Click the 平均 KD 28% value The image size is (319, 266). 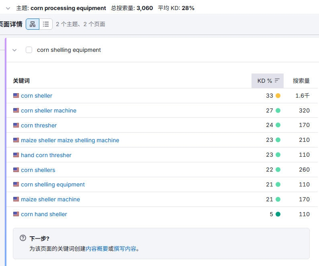click(188, 8)
